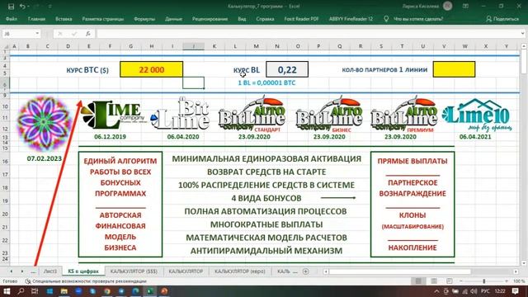The height and width of the screenshot is (297, 528).
Task: Click the BitLime Auto БИЗНЕС logo
Action: pos(329,114)
